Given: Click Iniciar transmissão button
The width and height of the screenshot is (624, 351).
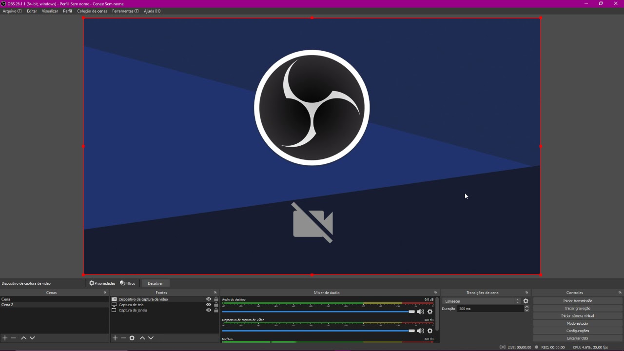Looking at the screenshot, I should click(578, 301).
